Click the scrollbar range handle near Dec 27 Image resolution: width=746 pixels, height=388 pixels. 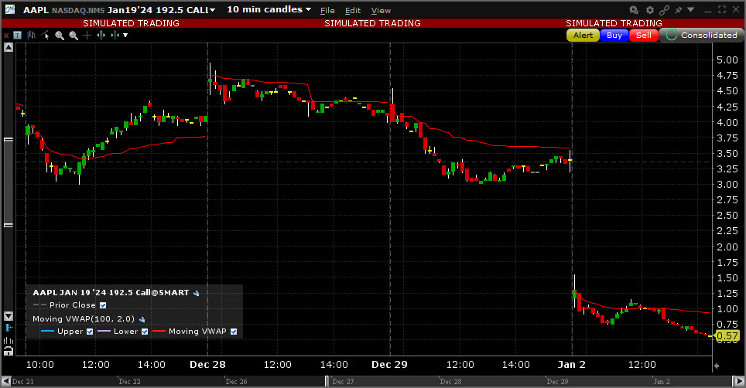(x=327, y=381)
